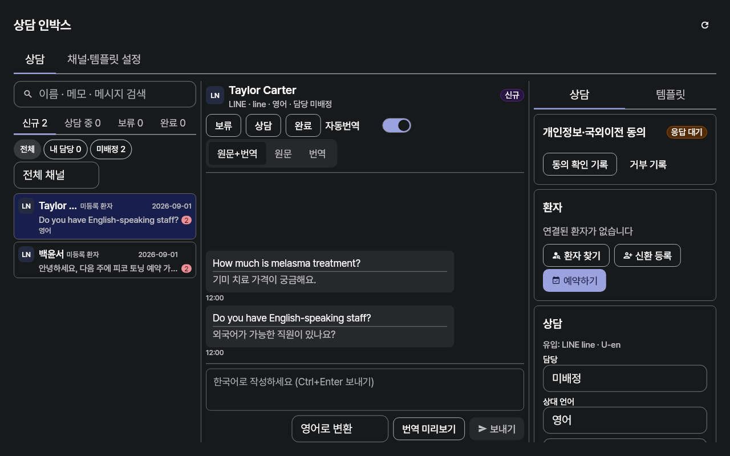The width and height of the screenshot is (730, 456).
Task: Switch to the 채널·템플릿 설정 tab
Action: [104, 59]
